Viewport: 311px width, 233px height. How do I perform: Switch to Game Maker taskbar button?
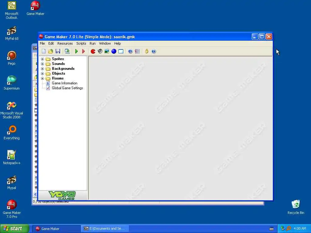pyautogui.click(x=56, y=229)
